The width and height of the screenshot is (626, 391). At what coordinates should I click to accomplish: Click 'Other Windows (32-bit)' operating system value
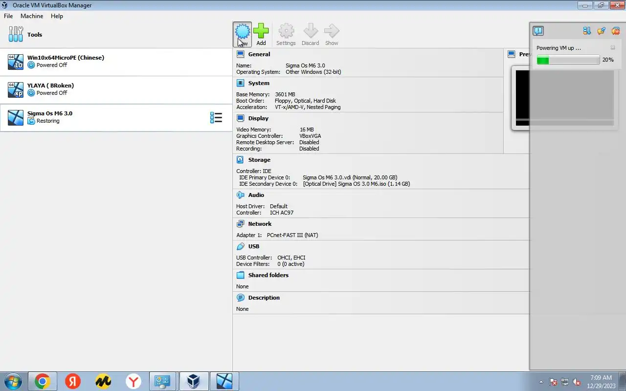tap(313, 72)
